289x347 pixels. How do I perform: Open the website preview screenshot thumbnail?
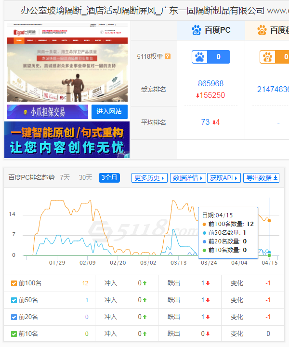tap(67, 62)
